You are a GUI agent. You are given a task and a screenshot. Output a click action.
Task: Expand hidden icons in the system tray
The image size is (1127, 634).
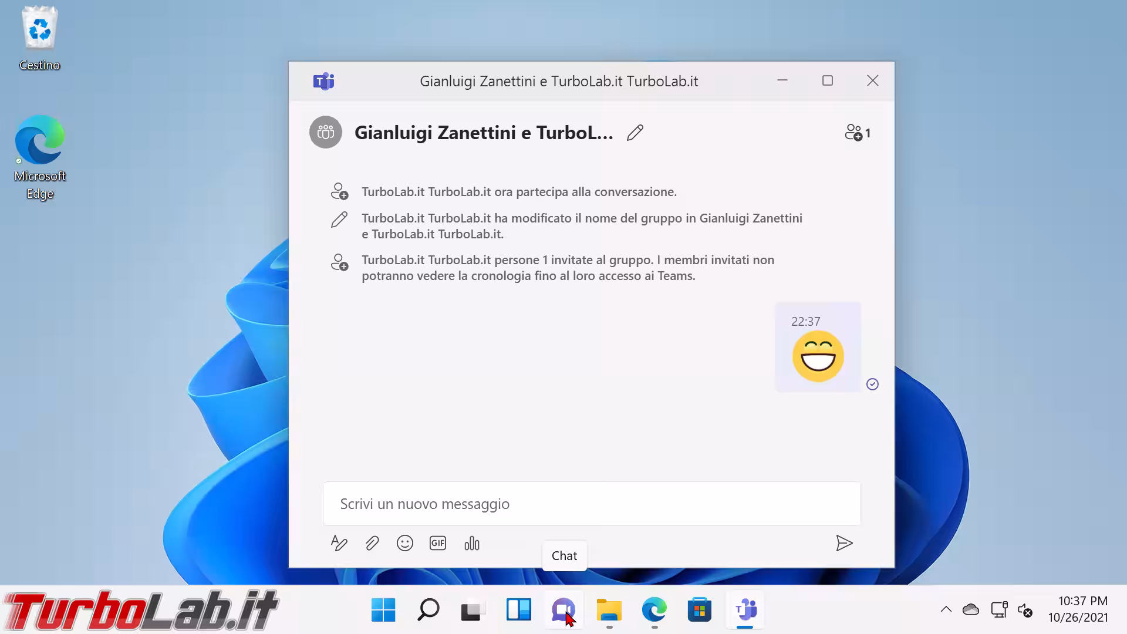click(x=946, y=610)
